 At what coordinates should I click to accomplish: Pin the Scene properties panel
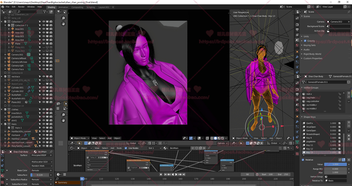tap(349, 12)
